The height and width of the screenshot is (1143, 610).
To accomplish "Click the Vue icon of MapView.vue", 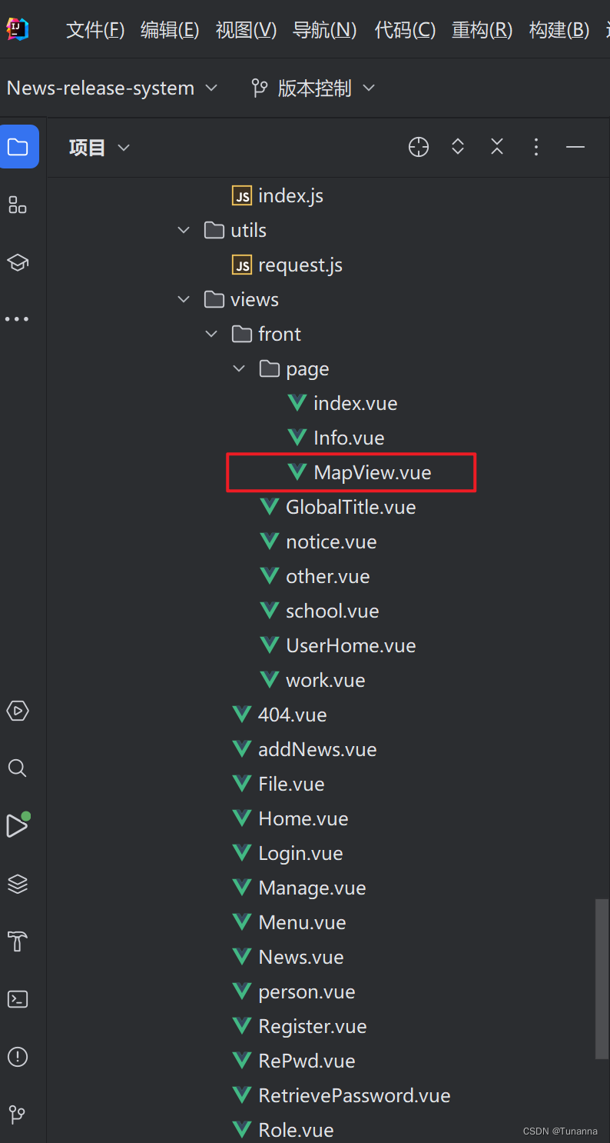I will pos(297,472).
